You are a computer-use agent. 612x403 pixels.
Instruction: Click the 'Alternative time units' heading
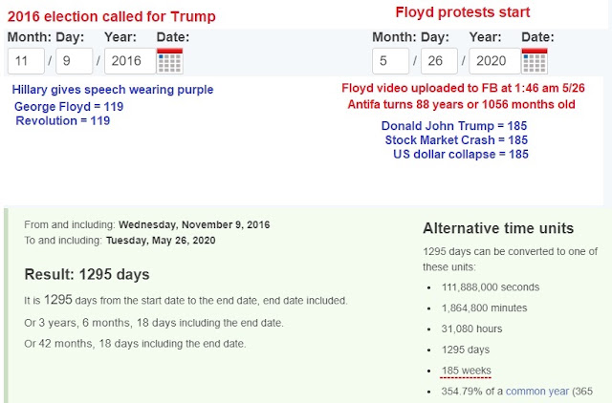click(498, 228)
